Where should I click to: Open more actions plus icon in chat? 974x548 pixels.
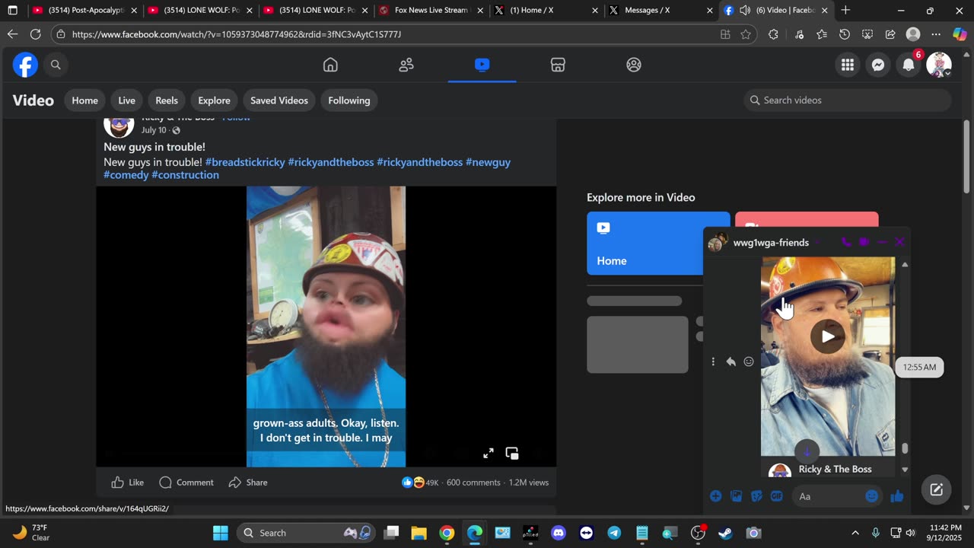[x=715, y=496]
